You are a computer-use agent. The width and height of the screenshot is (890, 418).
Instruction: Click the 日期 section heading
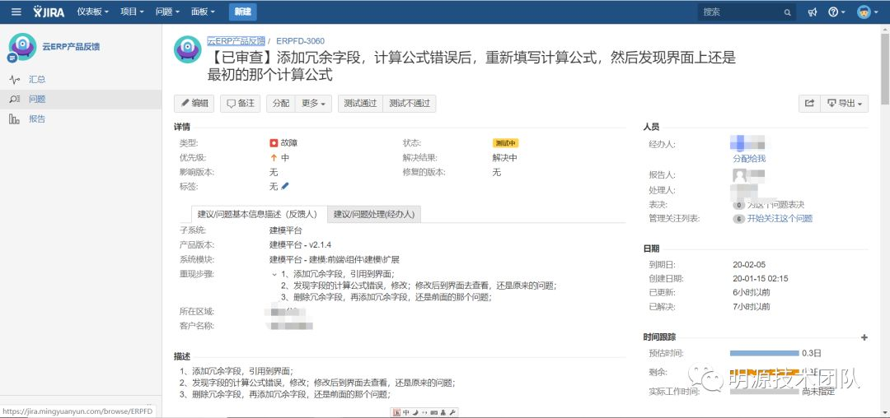652,248
